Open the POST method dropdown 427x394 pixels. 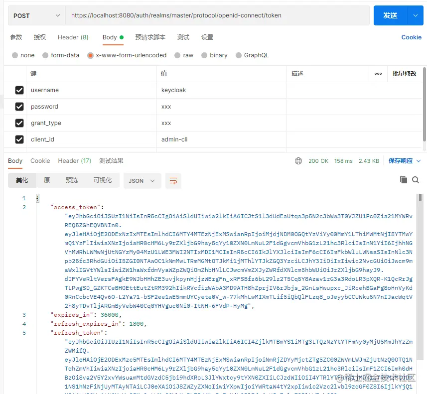(x=37, y=15)
